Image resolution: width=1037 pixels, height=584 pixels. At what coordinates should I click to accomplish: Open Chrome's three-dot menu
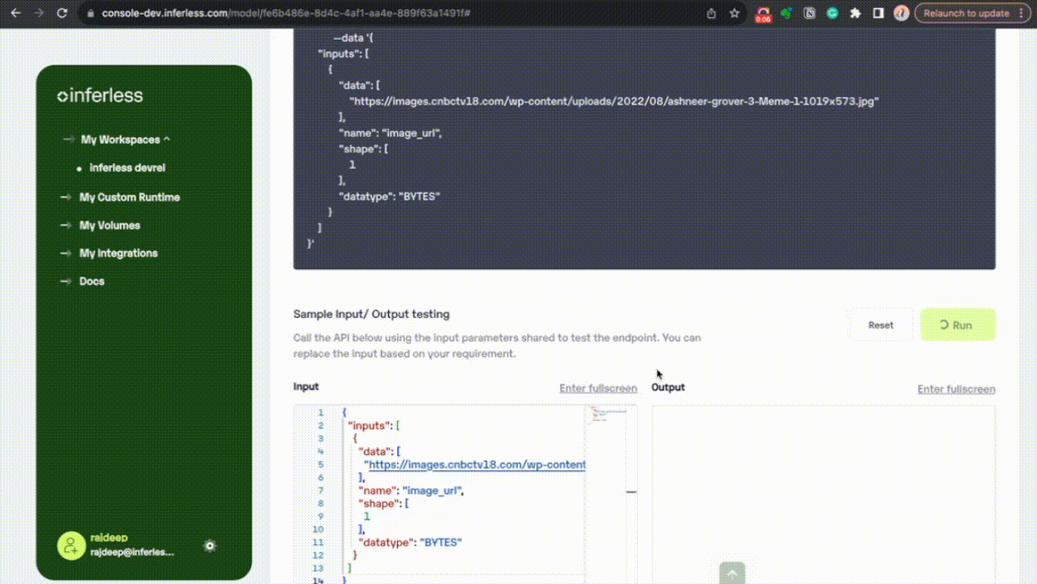point(1022,13)
